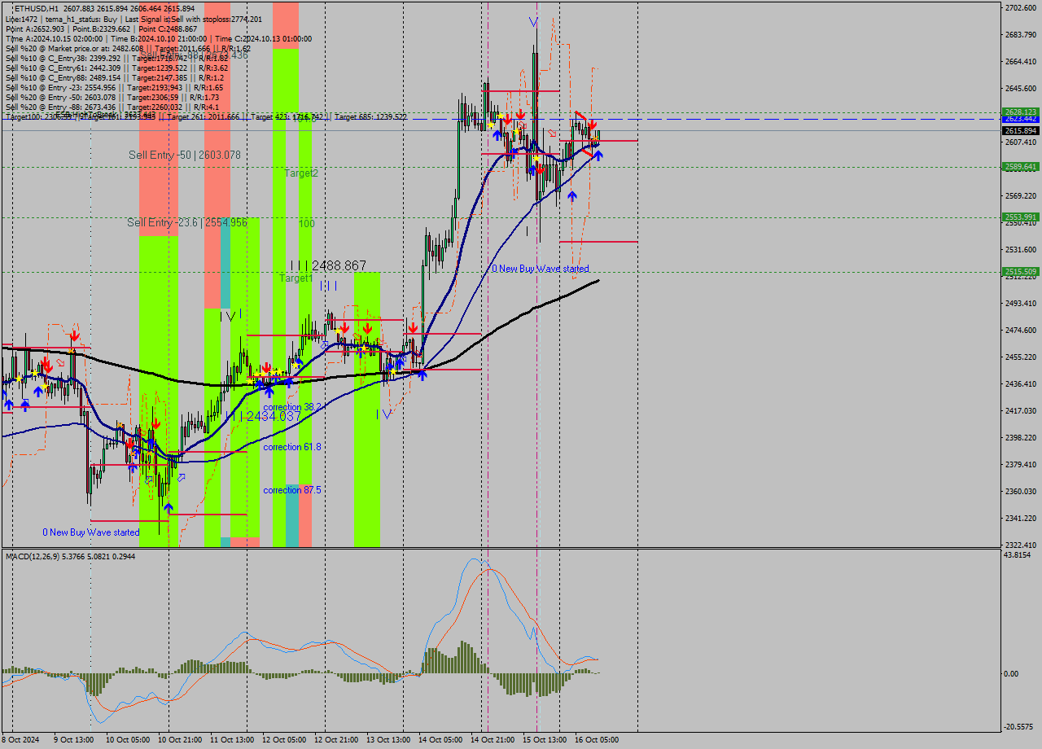The height and width of the screenshot is (749, 1042).
Task: Click the 2398.220 price axis value
Action: coord(1020,437)
